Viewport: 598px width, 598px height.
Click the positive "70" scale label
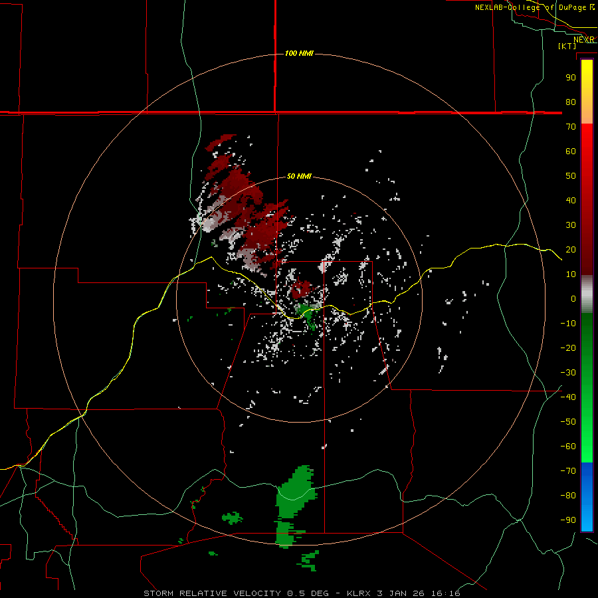coord(571,127)
